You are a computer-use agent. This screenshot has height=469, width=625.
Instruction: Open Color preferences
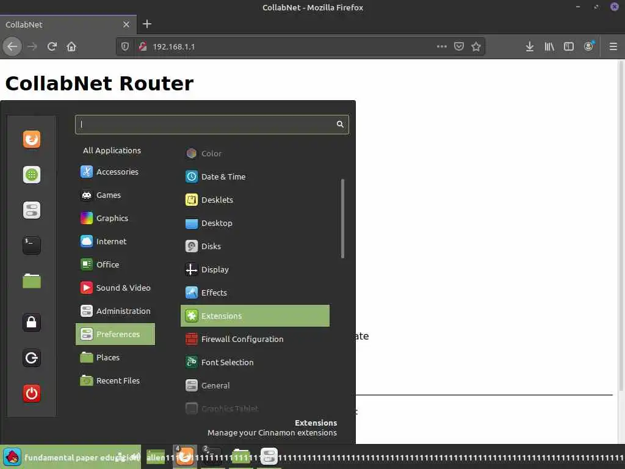(255, 153)
